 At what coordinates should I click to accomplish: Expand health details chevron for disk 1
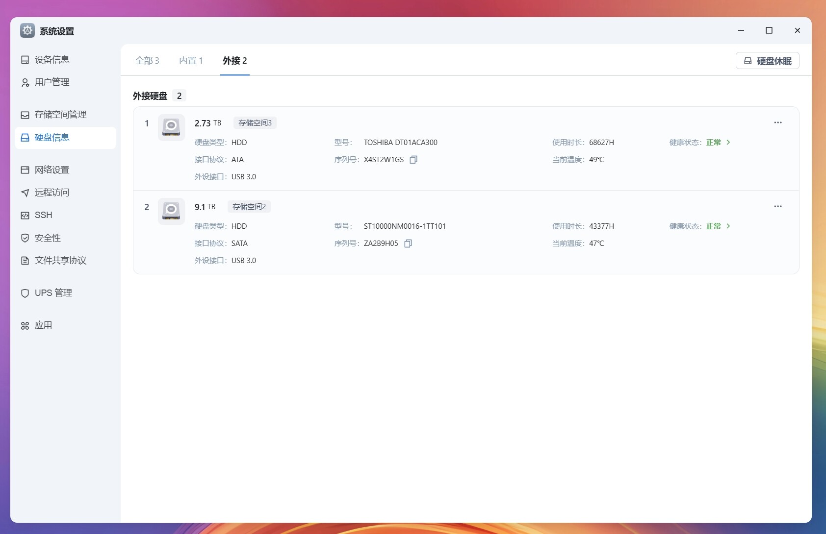(x=728, y=143)
